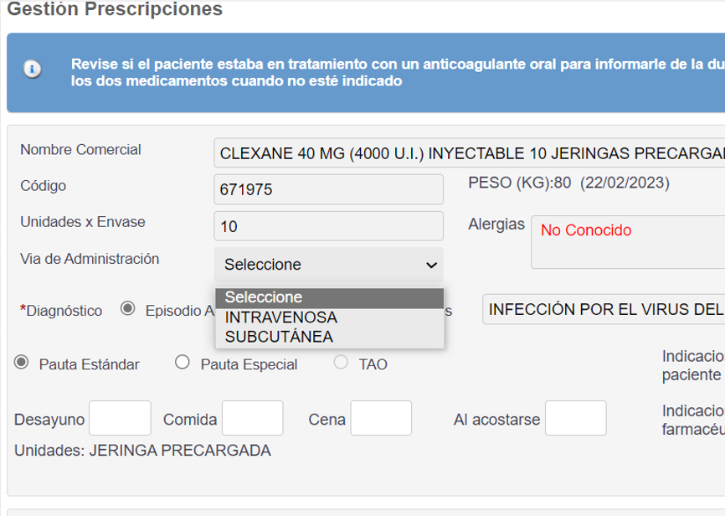
Task: Focus the Comida dose input
Action: click(252, 418)
